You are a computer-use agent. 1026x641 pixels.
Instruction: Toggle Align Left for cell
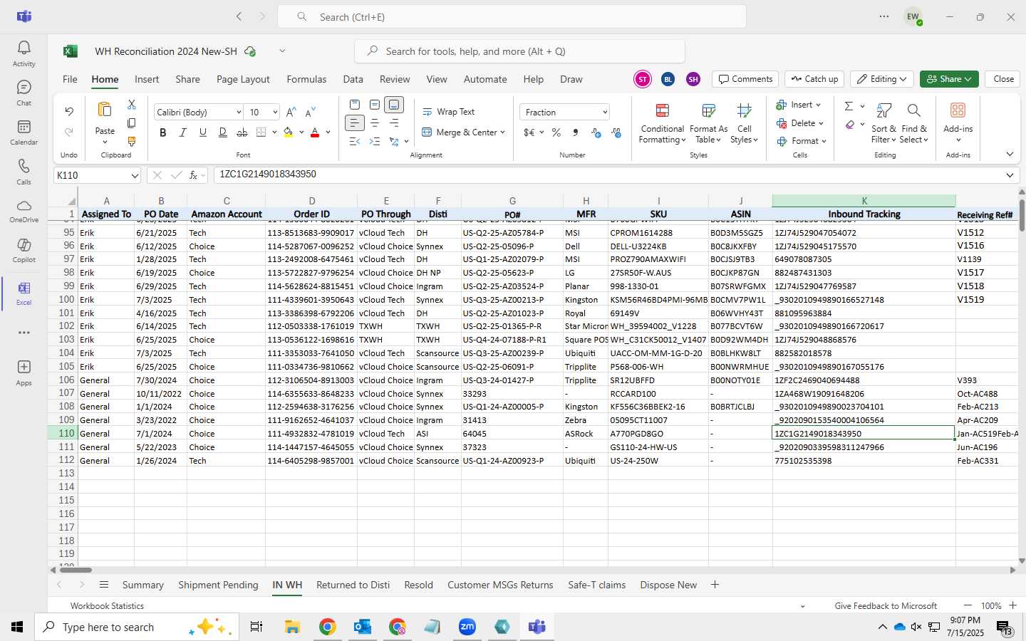pyautogui.click(x=354, y=123)
